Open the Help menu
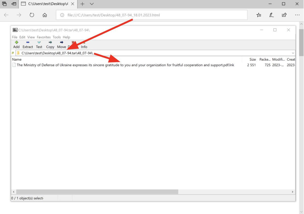Screen dimensions: 304x214 coord(66,37)
